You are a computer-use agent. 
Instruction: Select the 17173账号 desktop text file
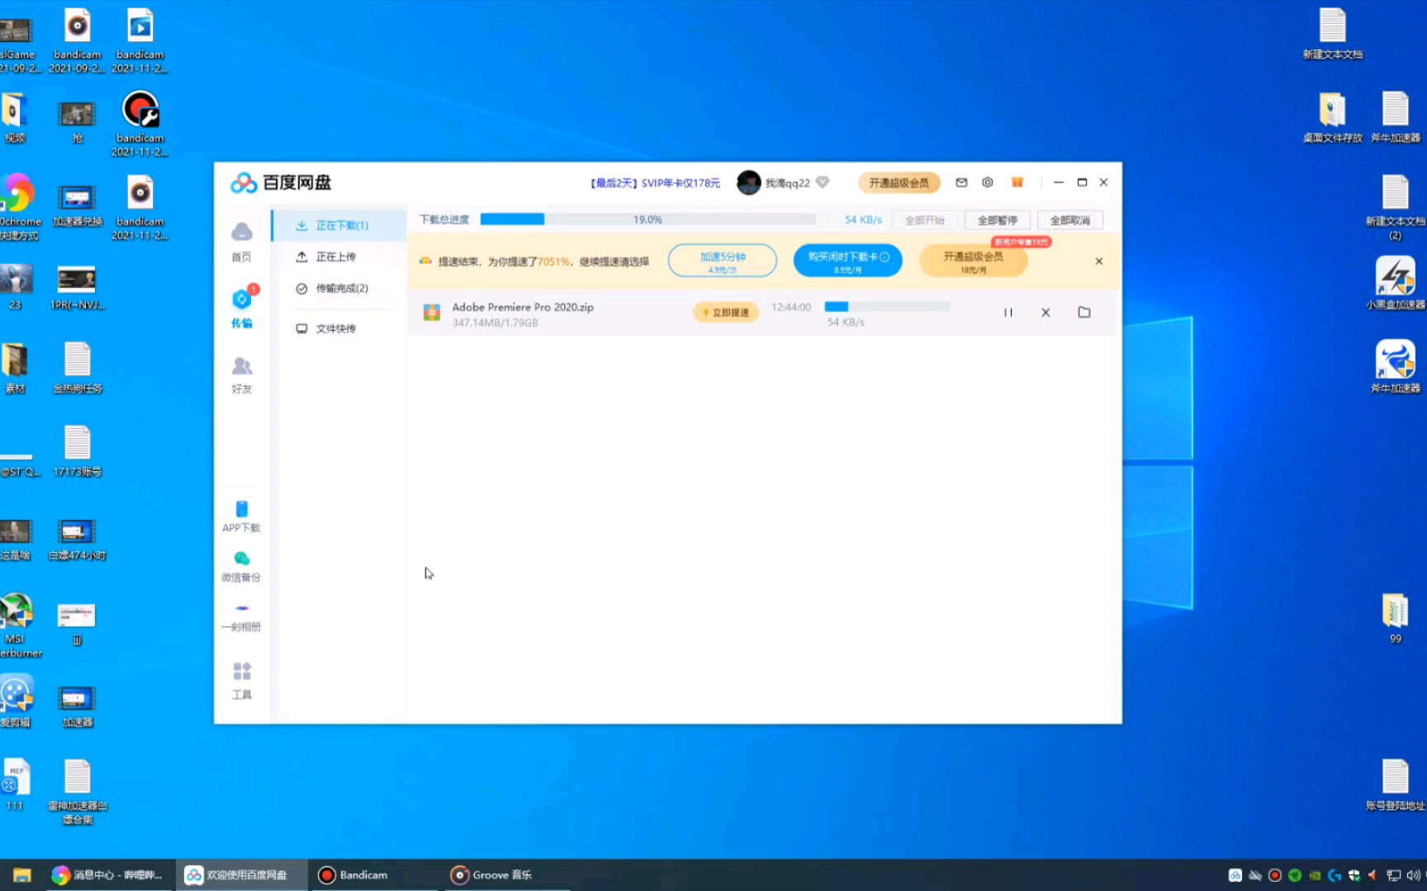77,451
